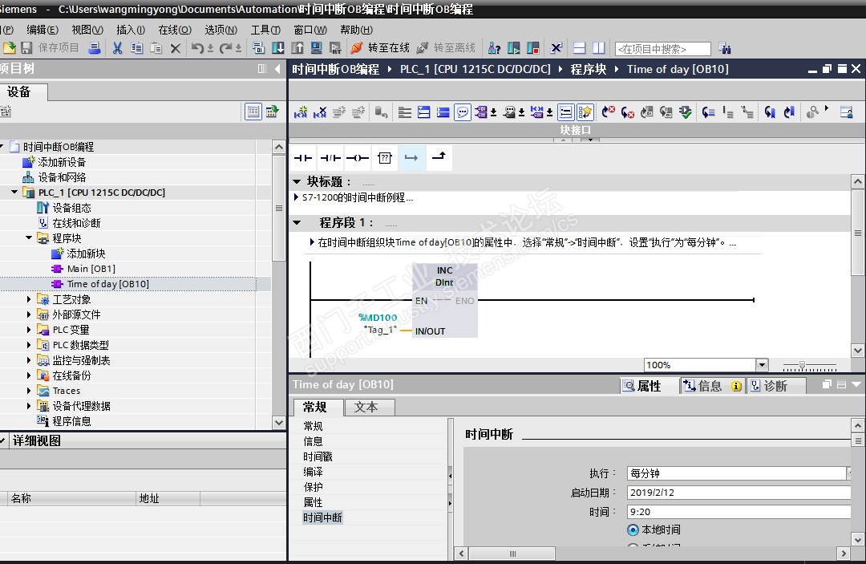
Task: Insert a normally open contact
Action: click(x=302, y=158)
